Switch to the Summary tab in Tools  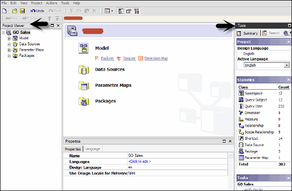248,33
